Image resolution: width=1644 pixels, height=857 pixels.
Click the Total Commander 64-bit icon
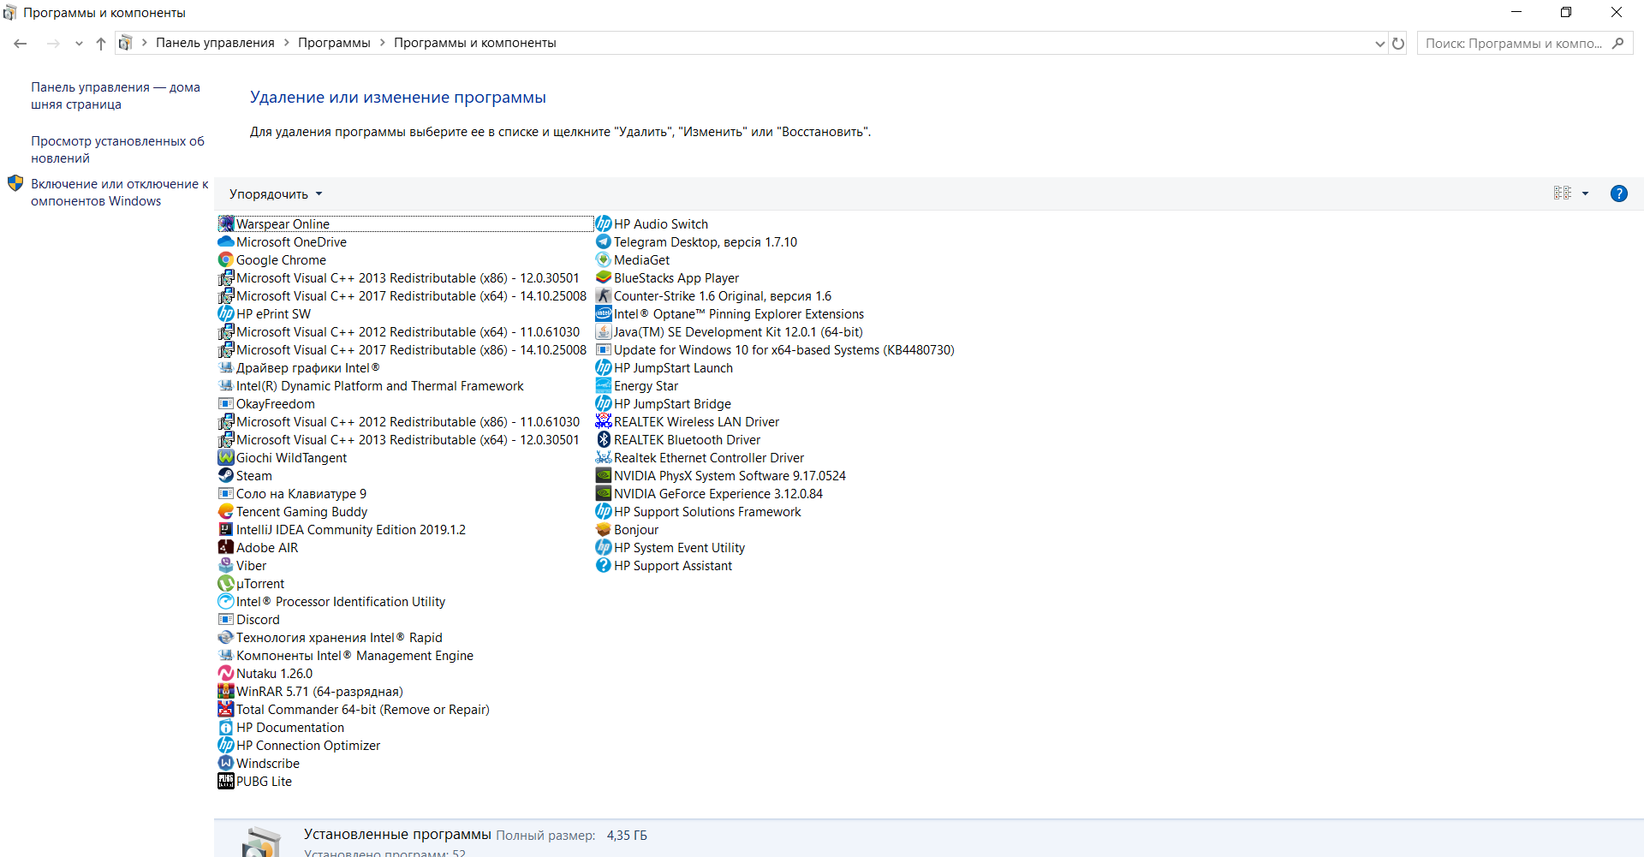pyautogui.click(x=226, y=709)
